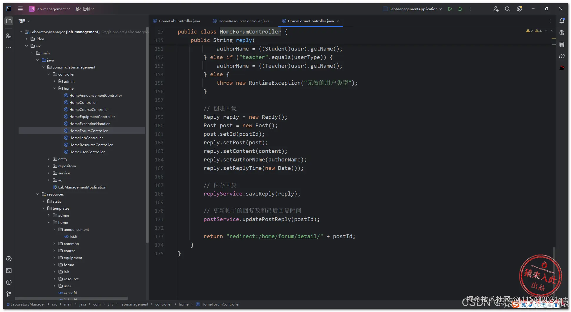The width and height of the screenshot is (571, 312).
Task: Show more tool windows ellipsis
Action: [9, 48]
